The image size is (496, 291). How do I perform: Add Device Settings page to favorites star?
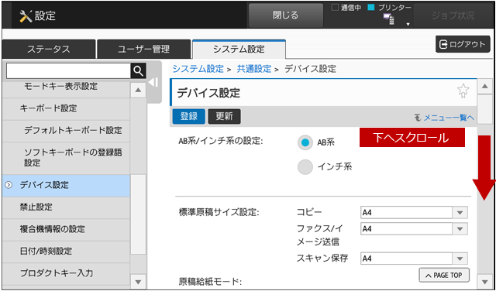click(463, 91)
